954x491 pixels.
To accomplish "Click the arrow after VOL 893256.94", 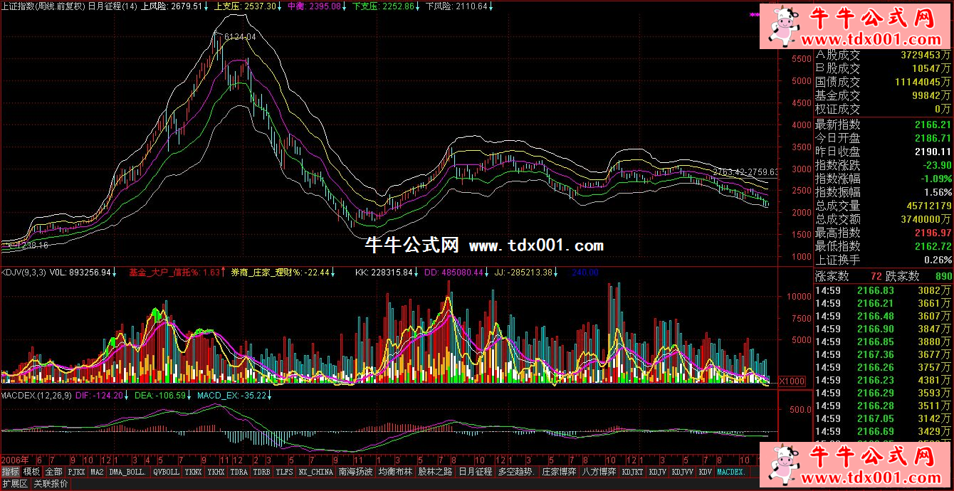I will coord(114,272).
